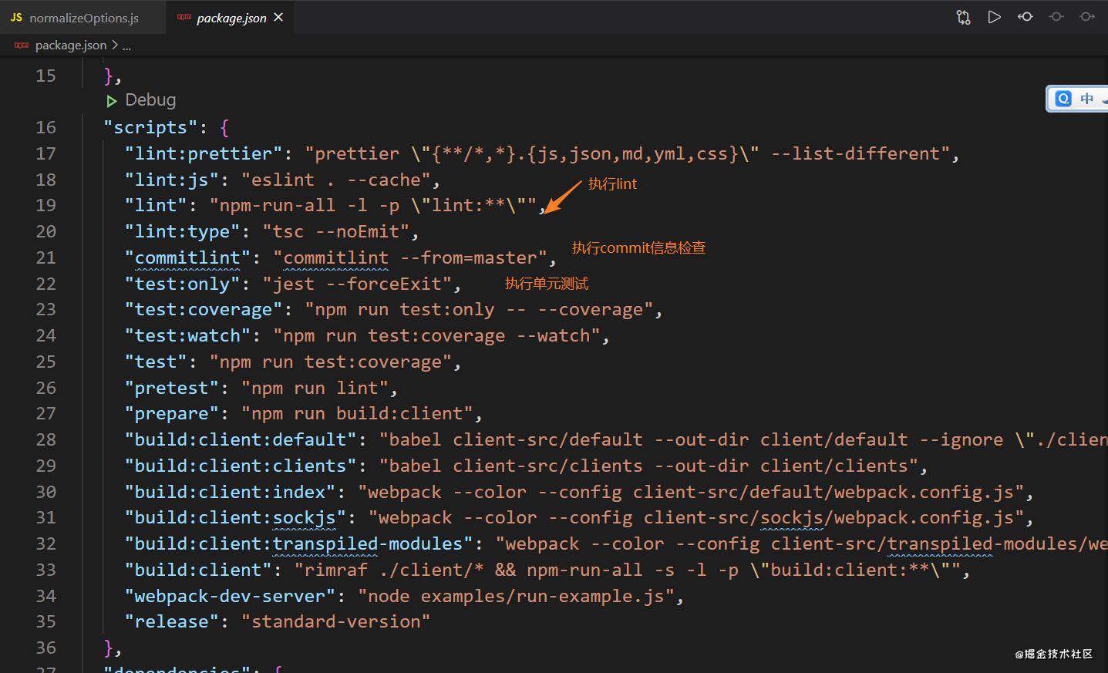
Task: Click the "npm run test:only -- --coverage" value
Action: point(479,310)
